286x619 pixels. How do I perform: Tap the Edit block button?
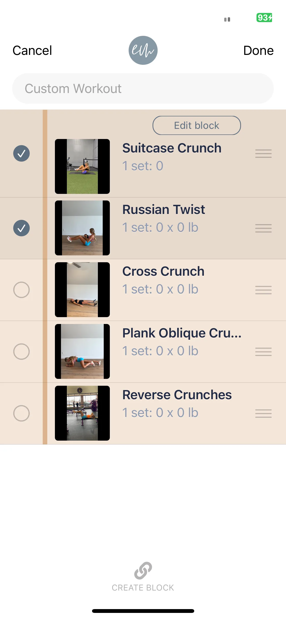[197, 125]
